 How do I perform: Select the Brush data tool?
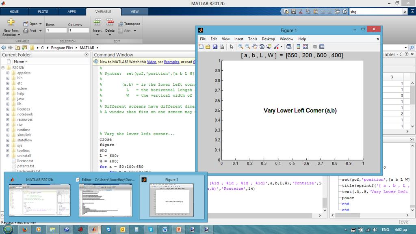click(276, 47)
